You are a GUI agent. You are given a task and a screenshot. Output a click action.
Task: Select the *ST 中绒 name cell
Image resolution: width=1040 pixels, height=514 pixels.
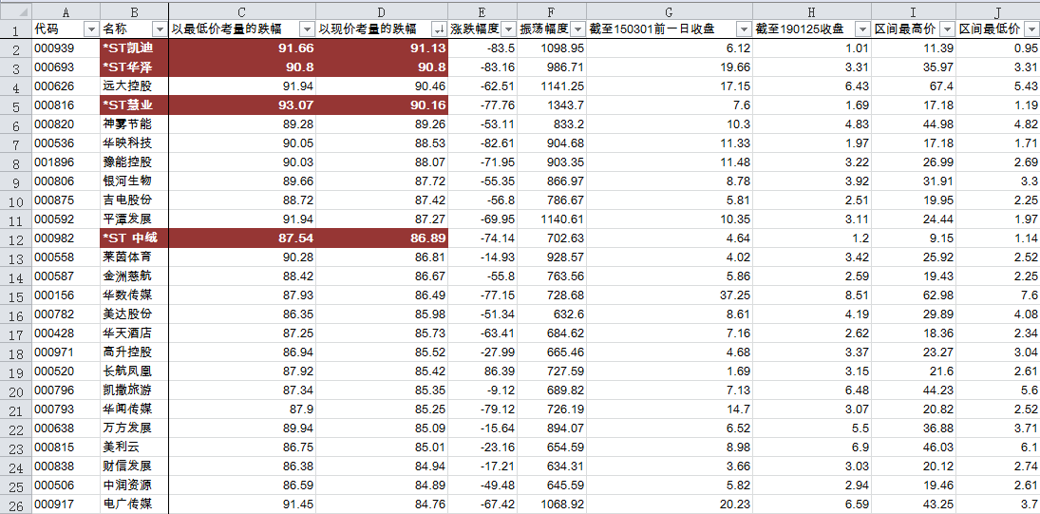click(135, 238)
